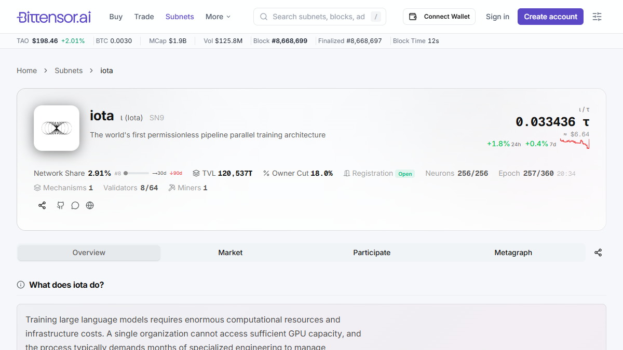Click MCap $1.9B ticker
Viewport: 623px width, 350px height.
click(168, 40)
